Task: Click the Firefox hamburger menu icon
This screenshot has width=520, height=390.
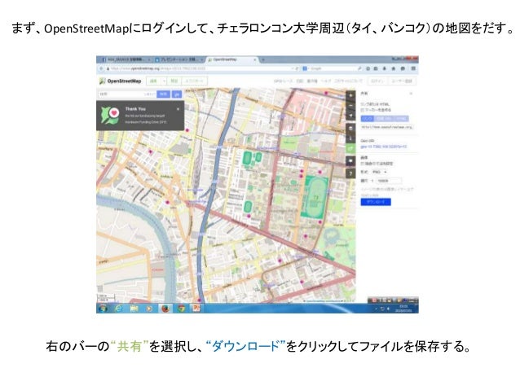Action: (x=413, y=68)
